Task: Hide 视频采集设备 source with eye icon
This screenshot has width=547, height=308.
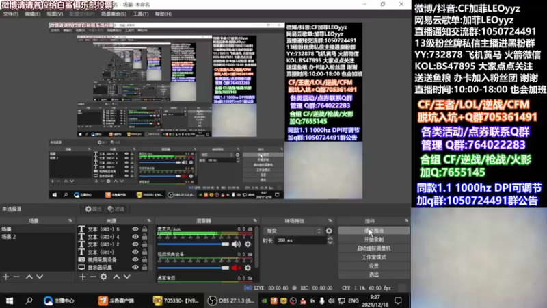Action: click(135, 260)
